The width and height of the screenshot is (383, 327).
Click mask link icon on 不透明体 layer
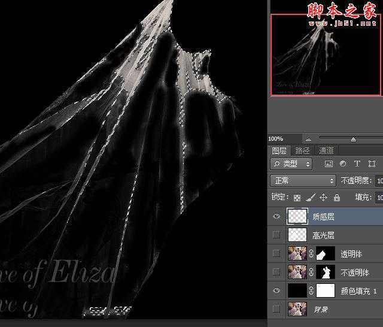pos(311,272)
